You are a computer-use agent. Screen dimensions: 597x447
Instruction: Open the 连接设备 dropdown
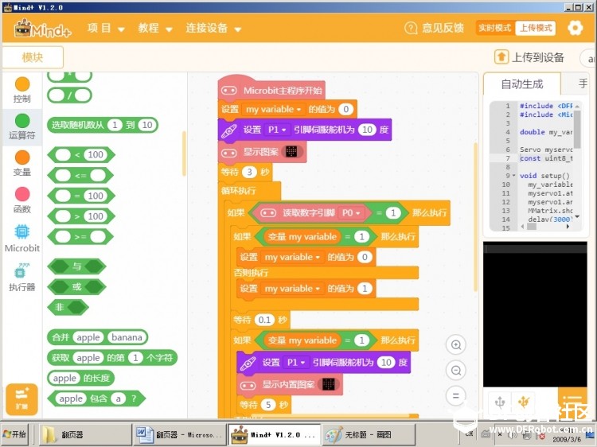(x=213, y=28)
